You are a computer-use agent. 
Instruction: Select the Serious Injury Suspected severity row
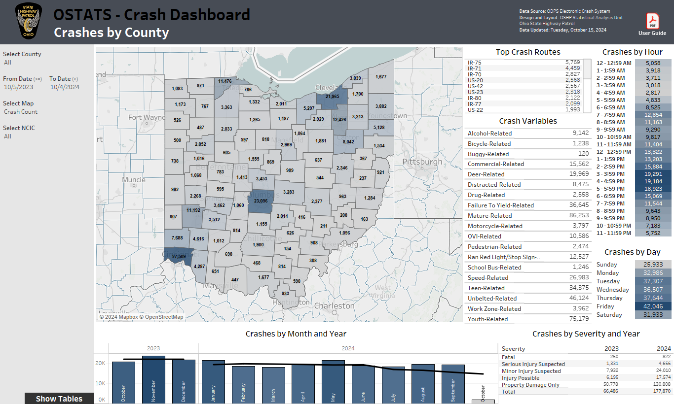[586, 364]
